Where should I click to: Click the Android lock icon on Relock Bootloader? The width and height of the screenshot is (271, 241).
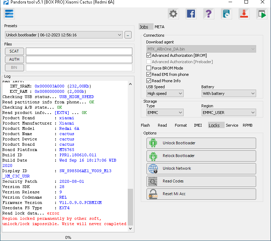tap(153, 156)
